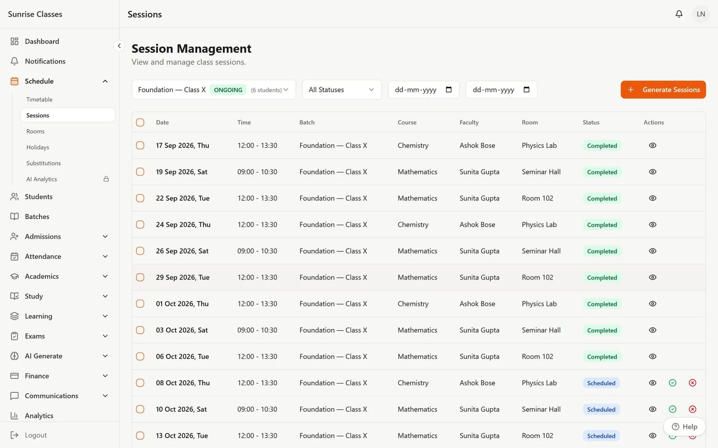Open the Help button
This screenshot has width=718, height=448.
coord(684,426)
